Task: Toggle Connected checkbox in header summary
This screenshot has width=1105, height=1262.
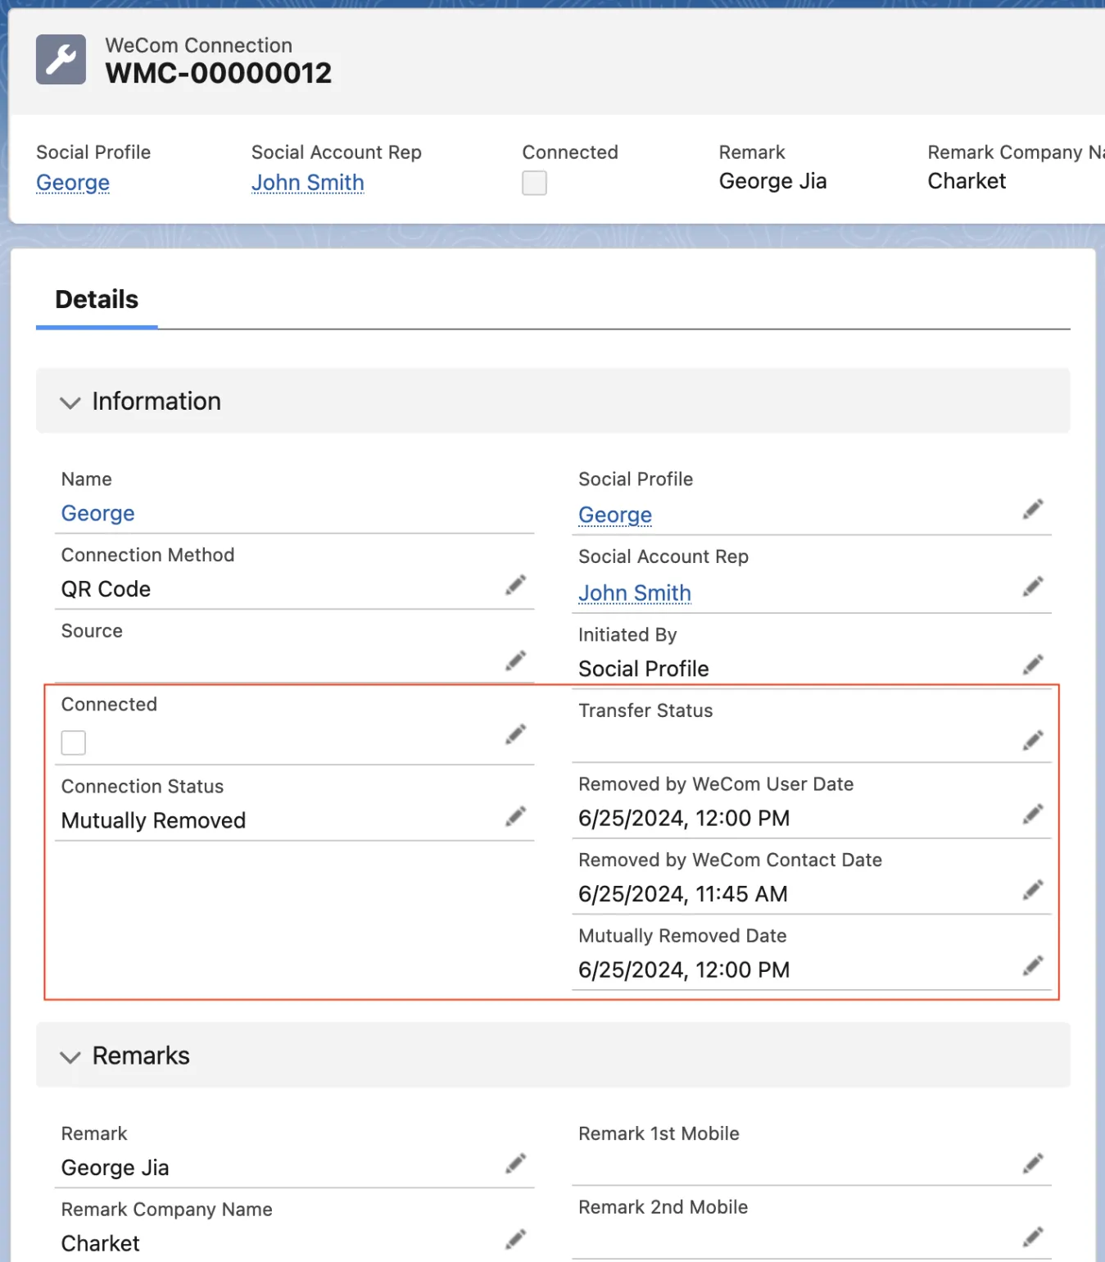Action: [534, 183]
